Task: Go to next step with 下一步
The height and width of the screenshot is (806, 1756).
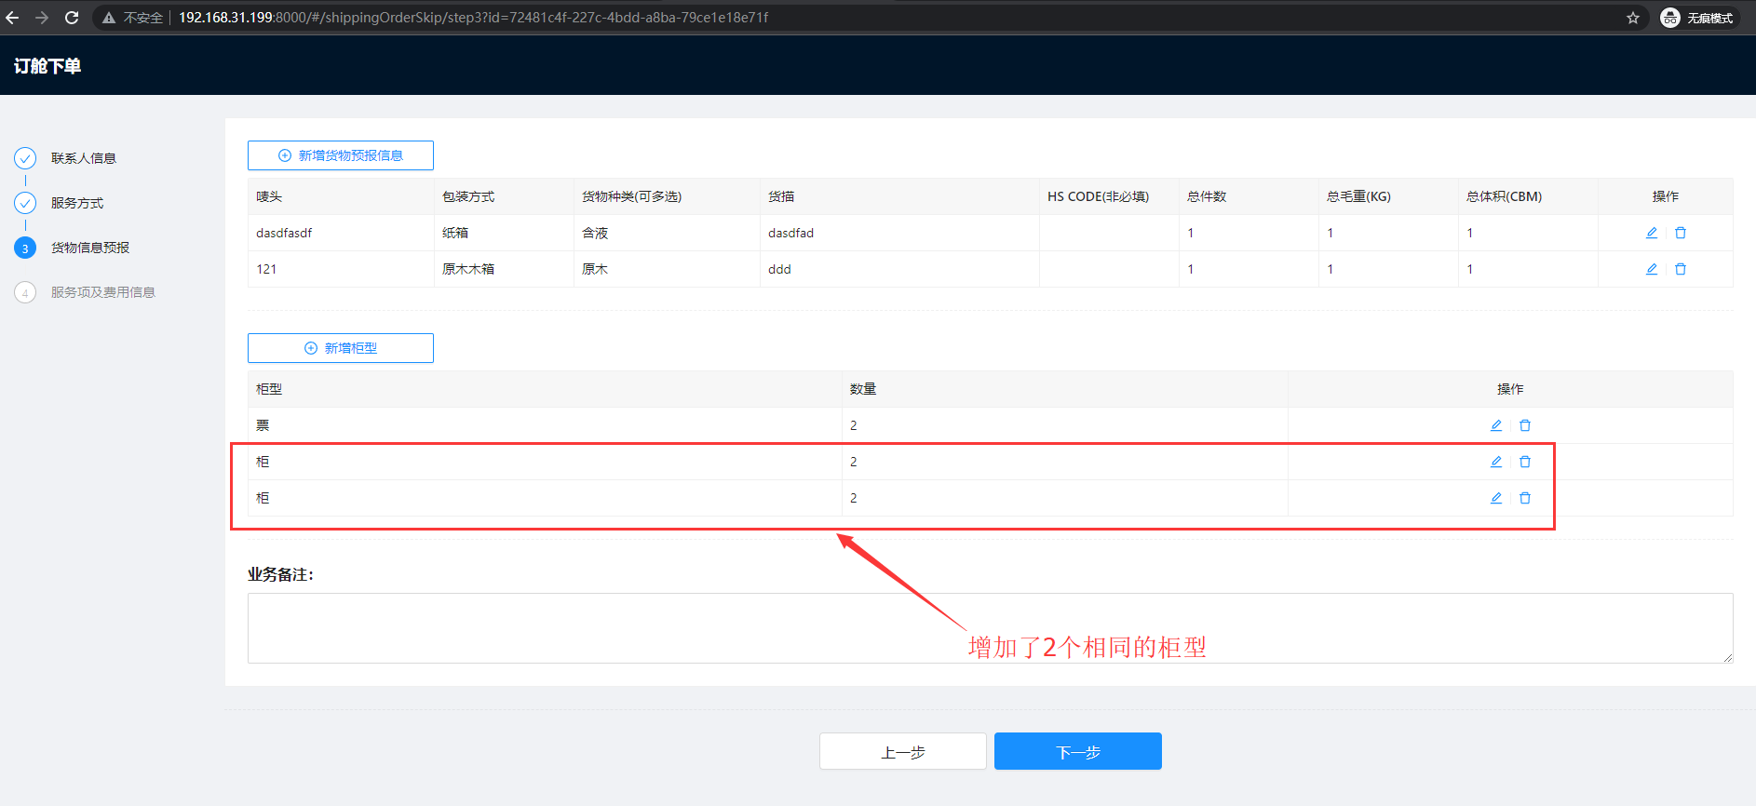Action: [x=1077, y=751]
